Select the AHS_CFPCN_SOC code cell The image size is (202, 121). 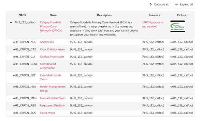[24, 113]
